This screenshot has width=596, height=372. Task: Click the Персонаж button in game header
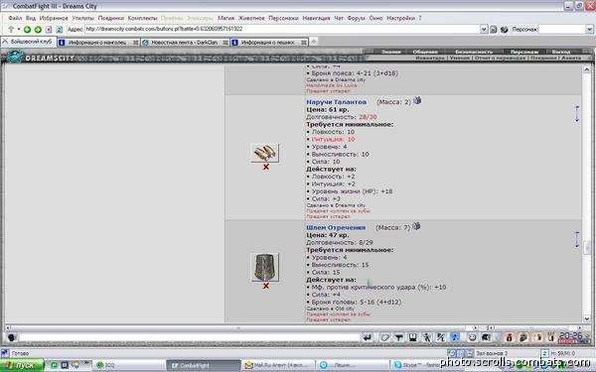(x=524, y=52)
